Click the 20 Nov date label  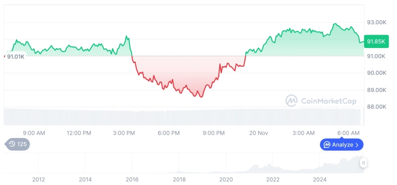259,133
